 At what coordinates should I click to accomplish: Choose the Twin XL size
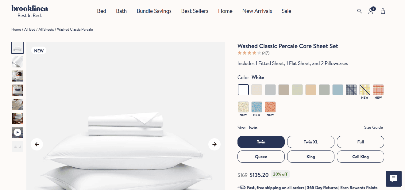click(311, 142)
